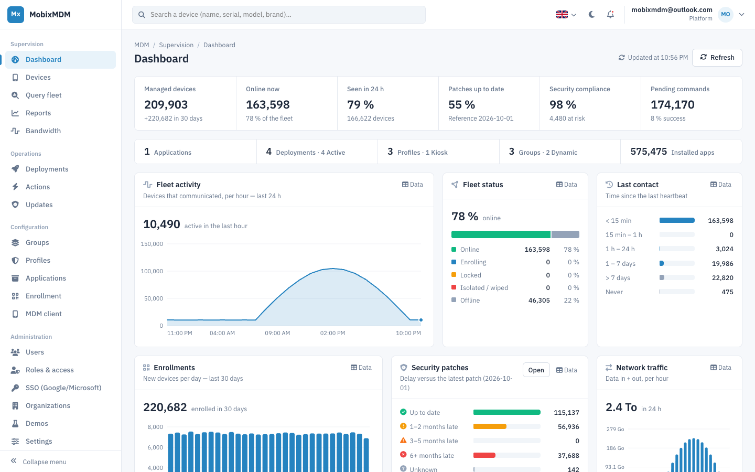The width and height of the screenshot is (755, 472).
Task: Click the SSO key icon
Action: click(x=15, y=388)
